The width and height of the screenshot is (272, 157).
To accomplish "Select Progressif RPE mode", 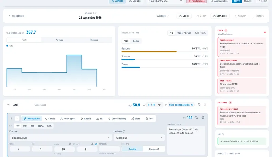I will tap(154, 149).
